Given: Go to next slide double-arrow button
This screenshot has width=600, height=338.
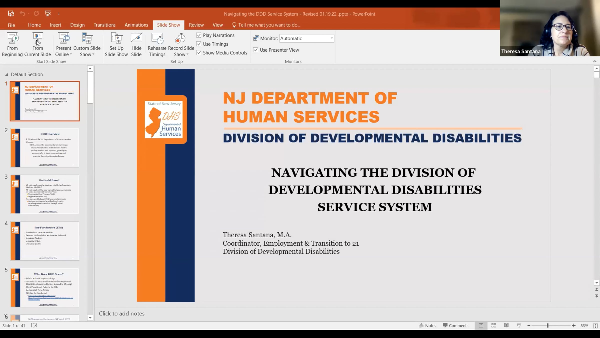Looking at the screenshot, I should tap(596, 296).
